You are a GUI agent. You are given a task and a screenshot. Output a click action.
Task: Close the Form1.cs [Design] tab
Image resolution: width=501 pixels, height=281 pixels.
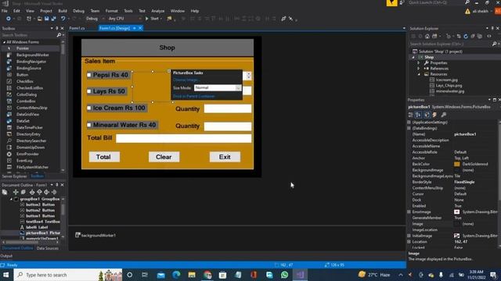click(x=140, y=28)
